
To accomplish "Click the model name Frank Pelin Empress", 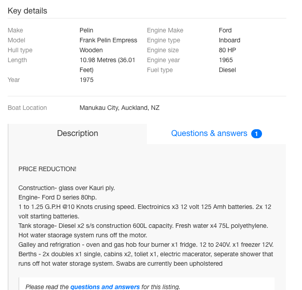I will (108, 41).
